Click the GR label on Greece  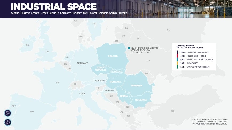tap(129, 116)
